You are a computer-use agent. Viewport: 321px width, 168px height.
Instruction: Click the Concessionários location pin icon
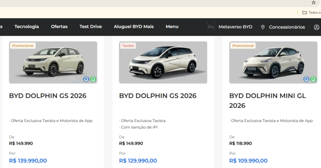(263, 27)
